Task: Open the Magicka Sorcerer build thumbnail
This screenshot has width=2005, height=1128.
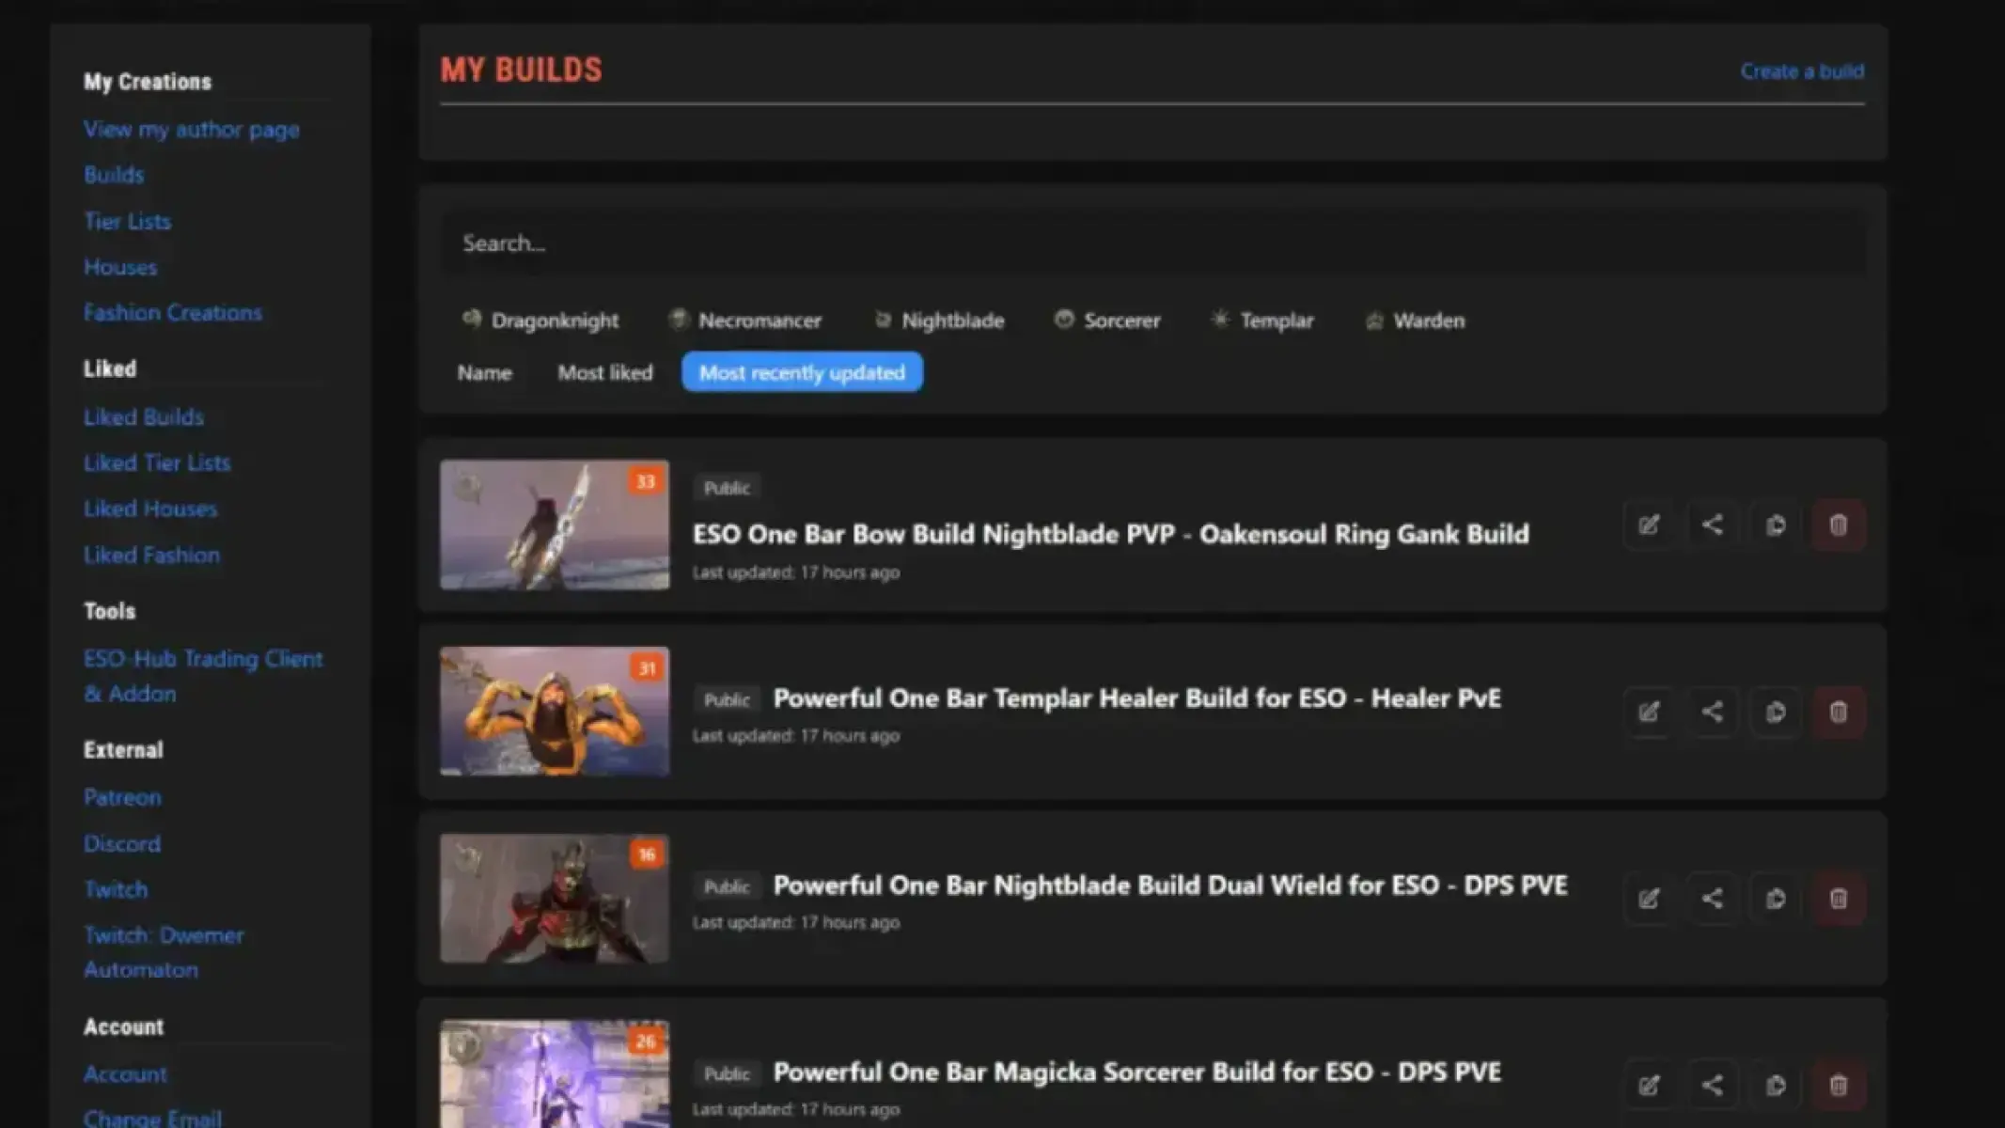Action: (x=555, y=1074)
